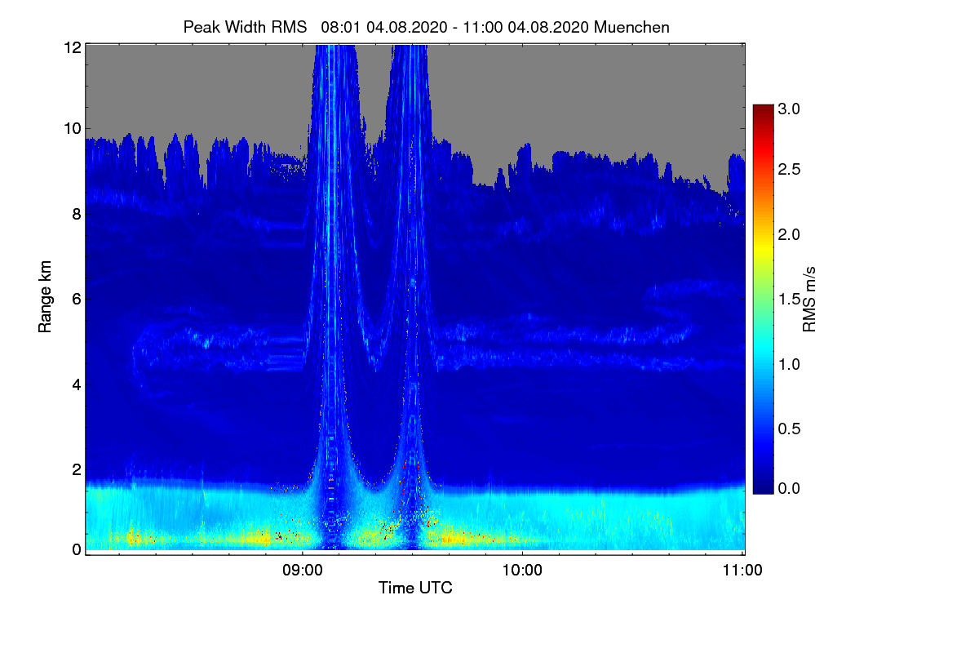Click the colorbar label '2.0'
979x653 pixels.
(789, 235)
